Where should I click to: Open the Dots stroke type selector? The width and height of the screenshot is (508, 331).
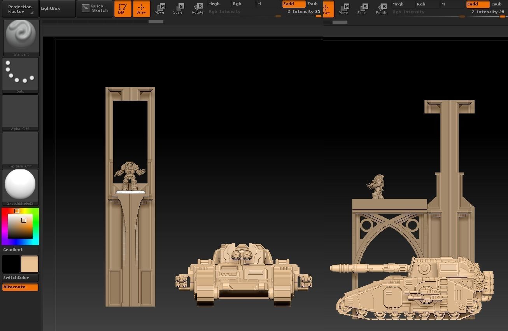pyautogui.click(x=20, y=75)
